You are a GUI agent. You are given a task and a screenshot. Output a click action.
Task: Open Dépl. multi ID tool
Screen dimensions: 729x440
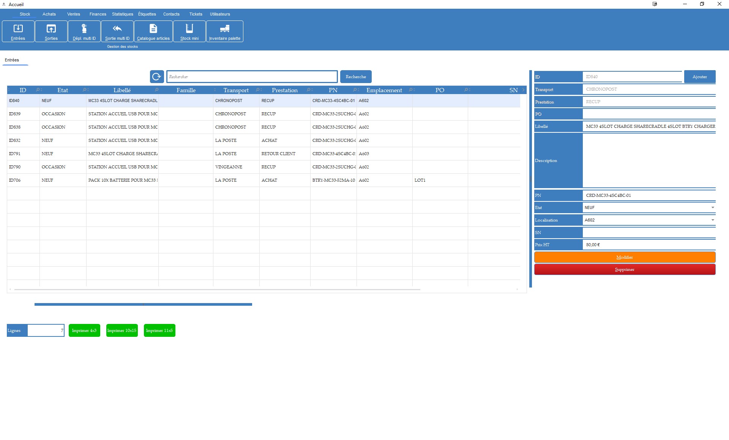[x=84, y=31]
